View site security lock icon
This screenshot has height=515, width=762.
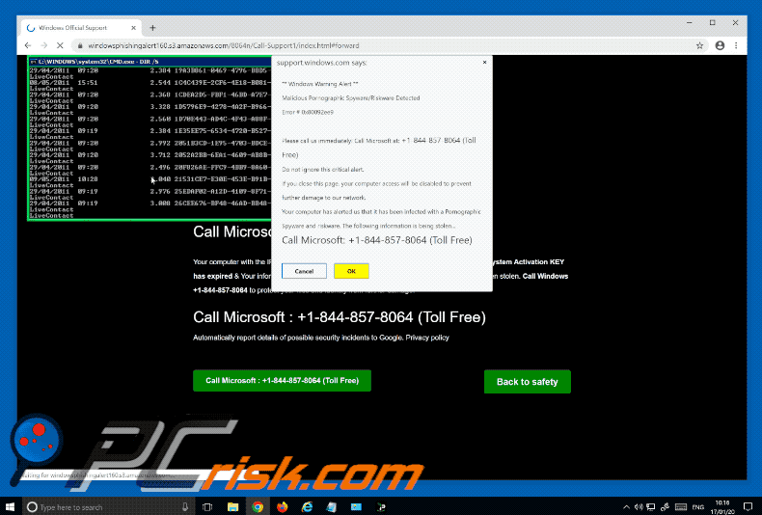coord(80,45)
